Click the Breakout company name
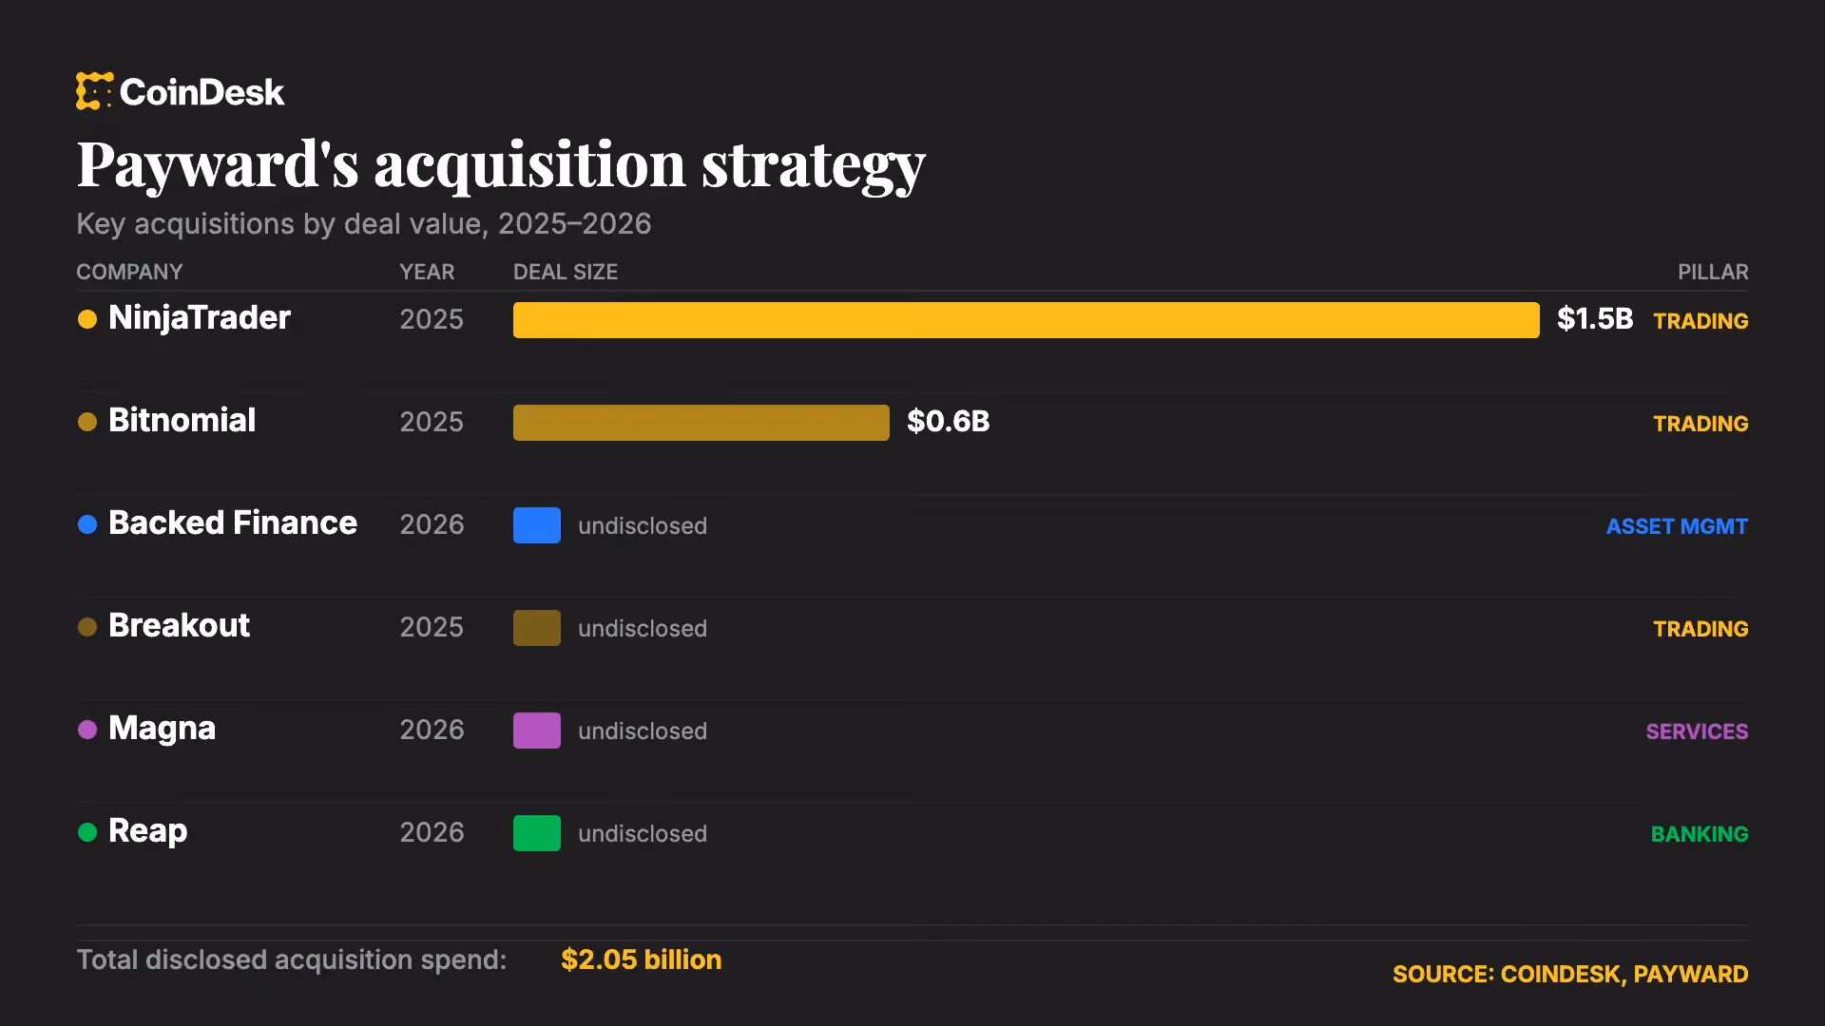Image resolution: width=1825 pixels, height=1026 pixels. (x=180, y=625)
